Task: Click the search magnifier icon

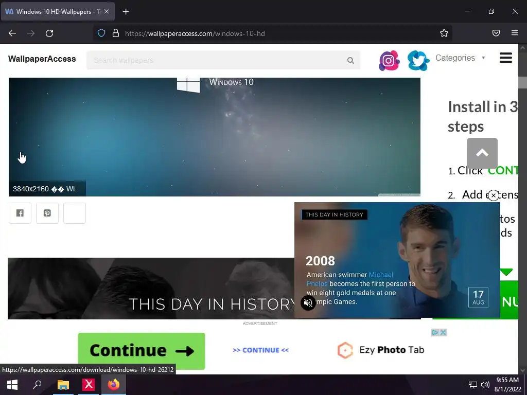Action: (350, 61)
